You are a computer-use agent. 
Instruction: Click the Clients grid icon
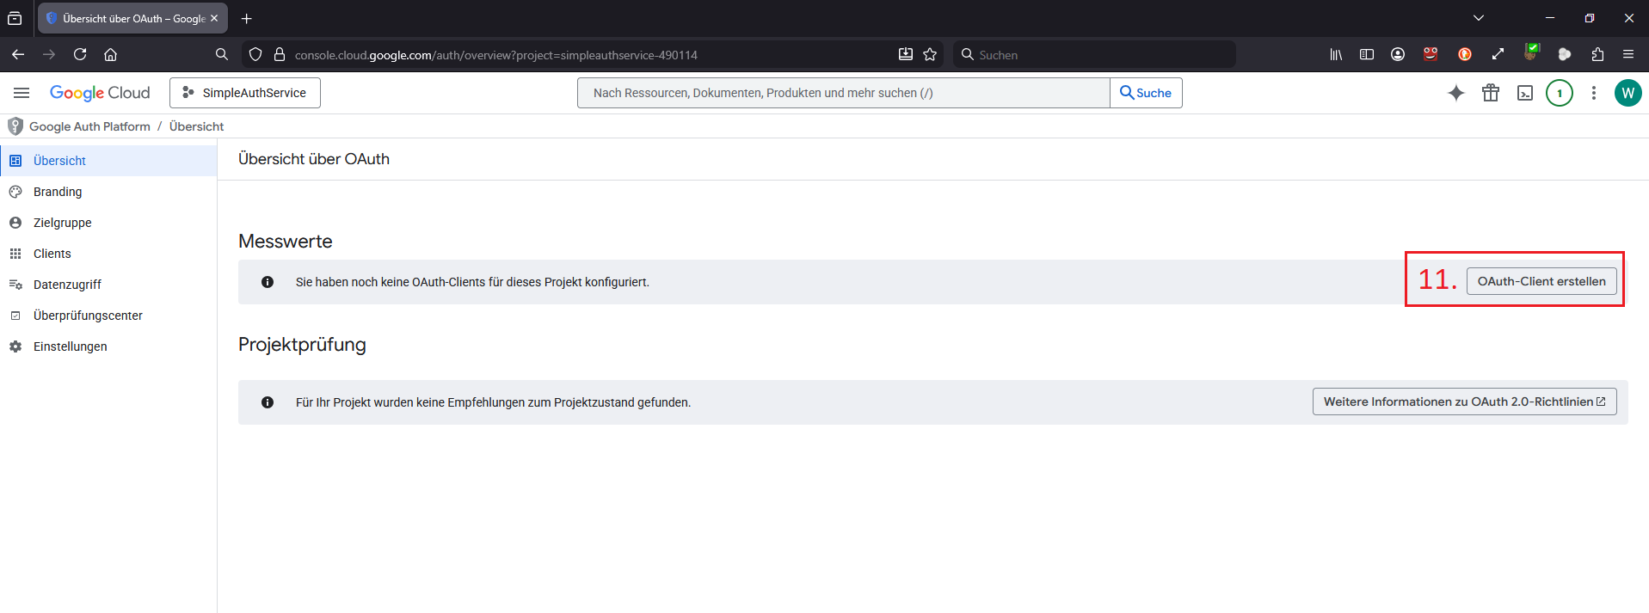pyautogui.click(x=15, y=254)
